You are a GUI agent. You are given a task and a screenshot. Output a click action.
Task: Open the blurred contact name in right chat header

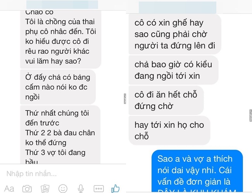pyautogui.click(x=178, y=7)
